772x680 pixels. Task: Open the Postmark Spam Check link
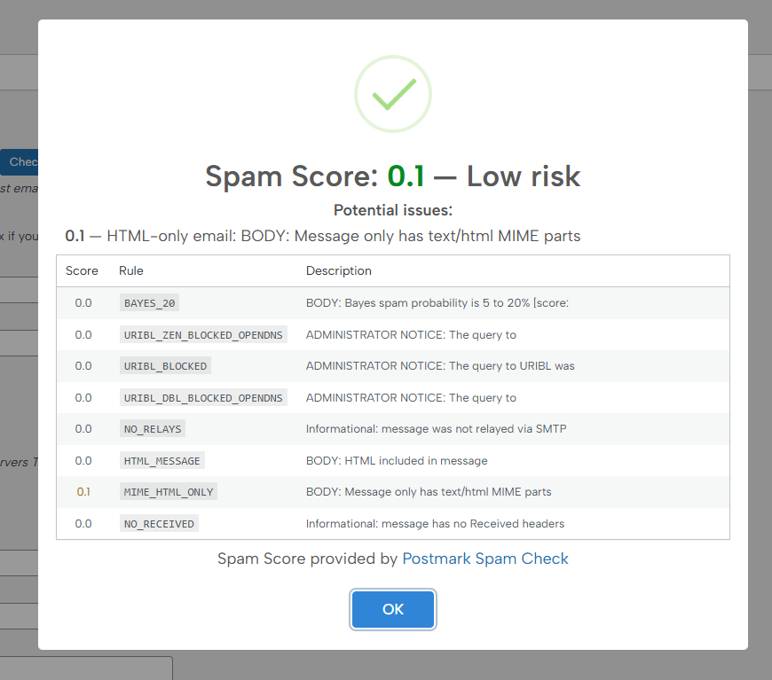[485, 559]
